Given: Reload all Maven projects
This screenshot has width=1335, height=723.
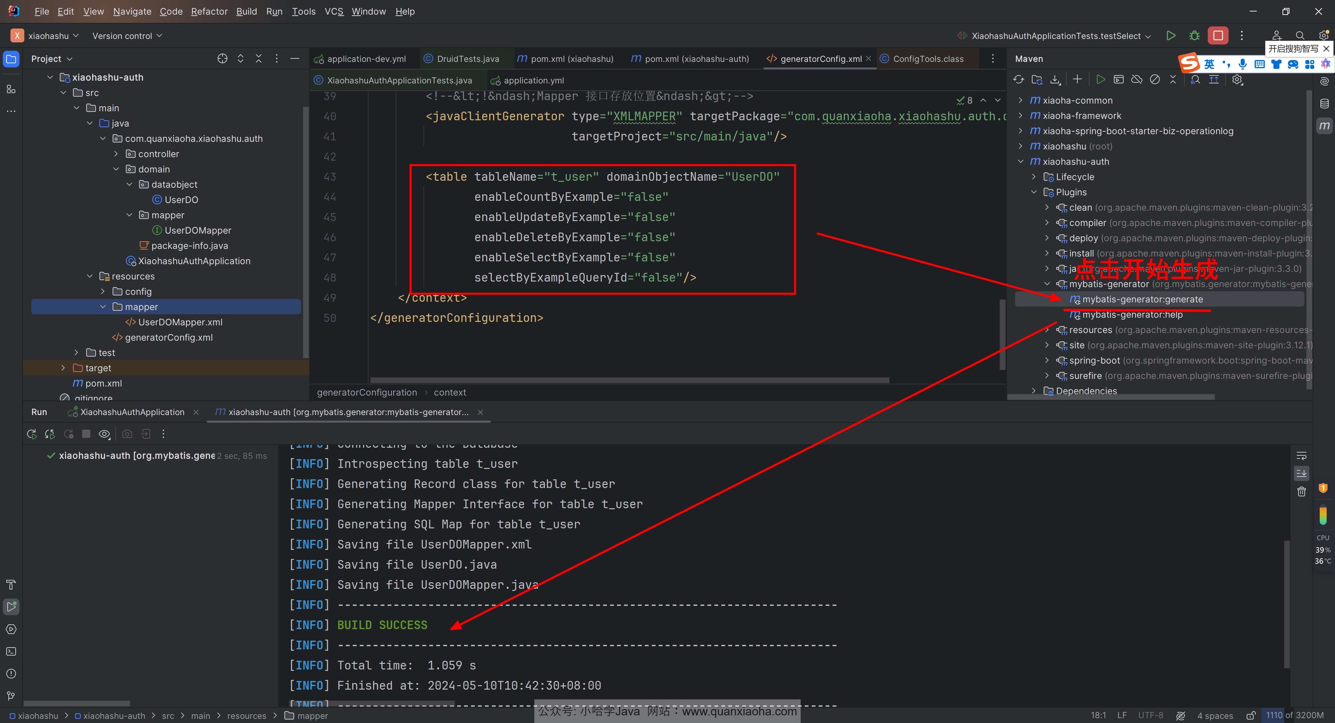Looking at the screenshot, I should click(1018, 79).
